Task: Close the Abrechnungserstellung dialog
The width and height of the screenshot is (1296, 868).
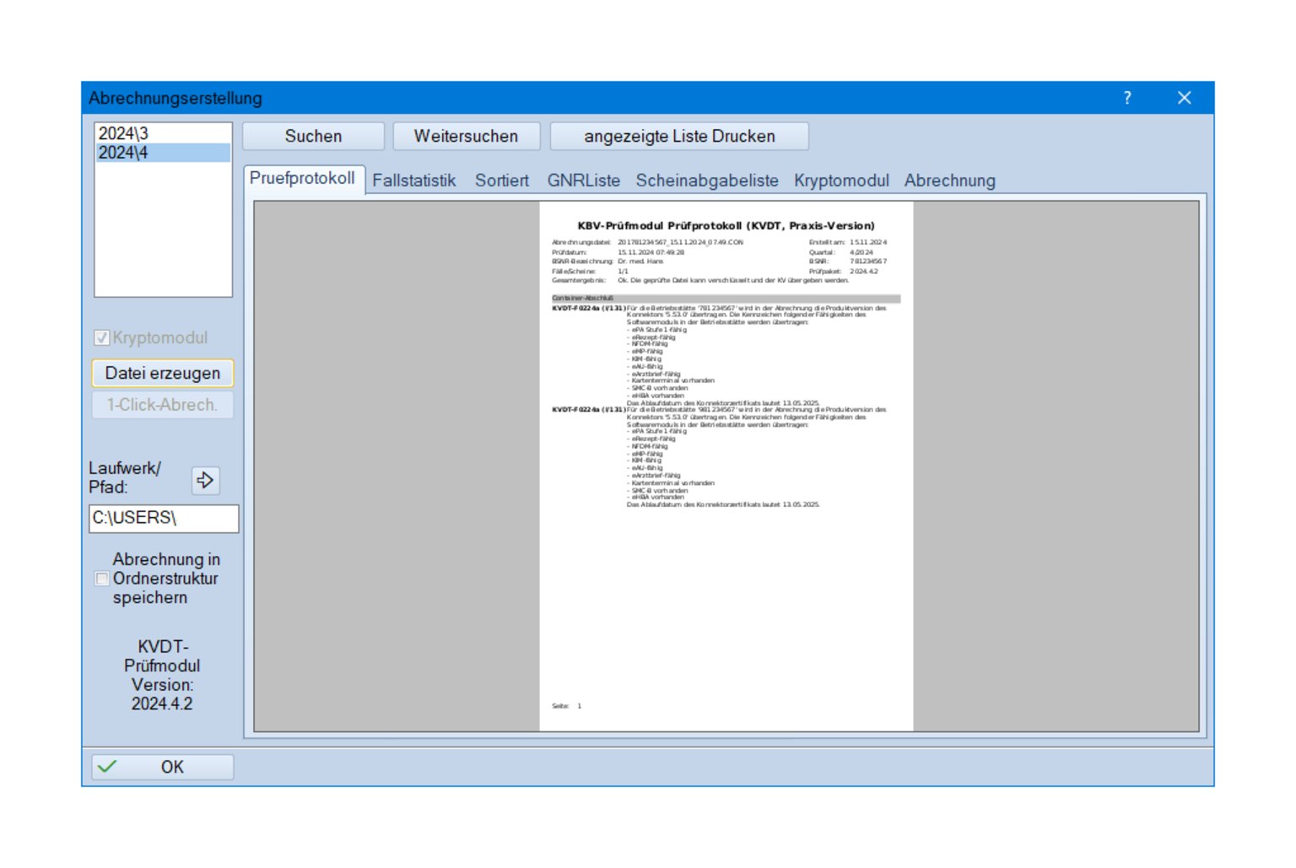Action: pos(1184,98)
